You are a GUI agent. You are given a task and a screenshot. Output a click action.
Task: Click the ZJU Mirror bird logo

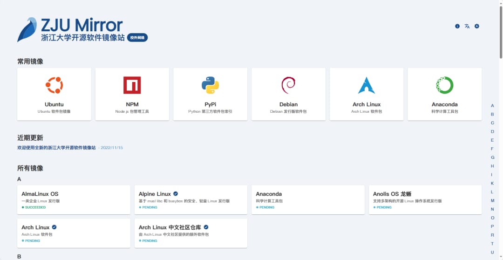pyautogui.click(x=27, y=29)
